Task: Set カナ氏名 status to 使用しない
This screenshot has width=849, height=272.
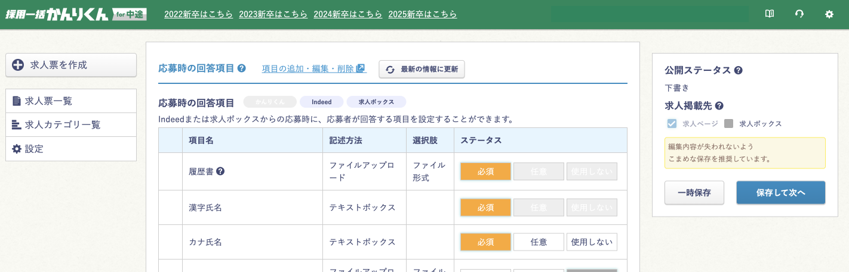Action: coord(592,242)
